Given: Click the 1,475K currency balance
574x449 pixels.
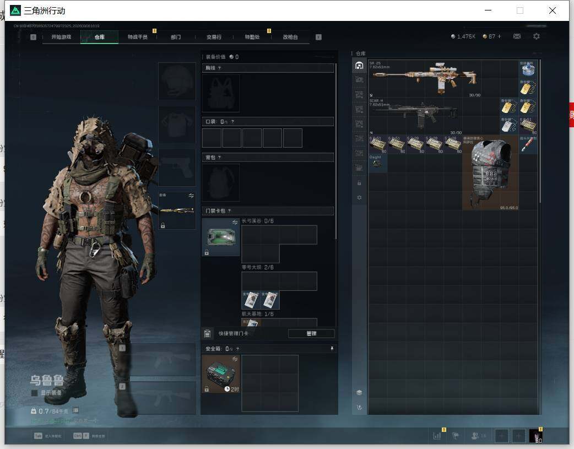Looking at the screenshot, I should [463, 36].
